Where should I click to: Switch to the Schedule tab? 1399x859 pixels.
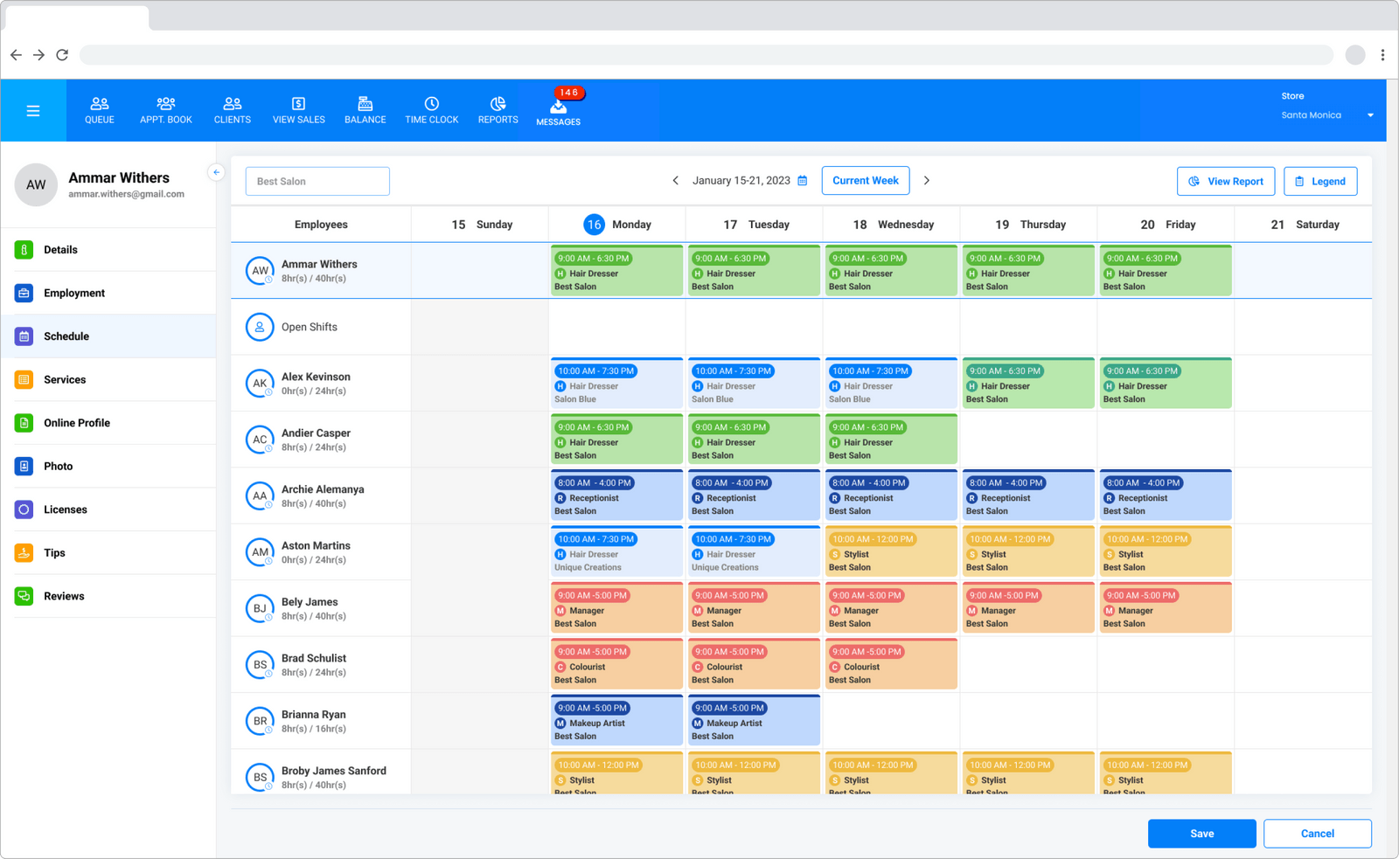[66, 336]
